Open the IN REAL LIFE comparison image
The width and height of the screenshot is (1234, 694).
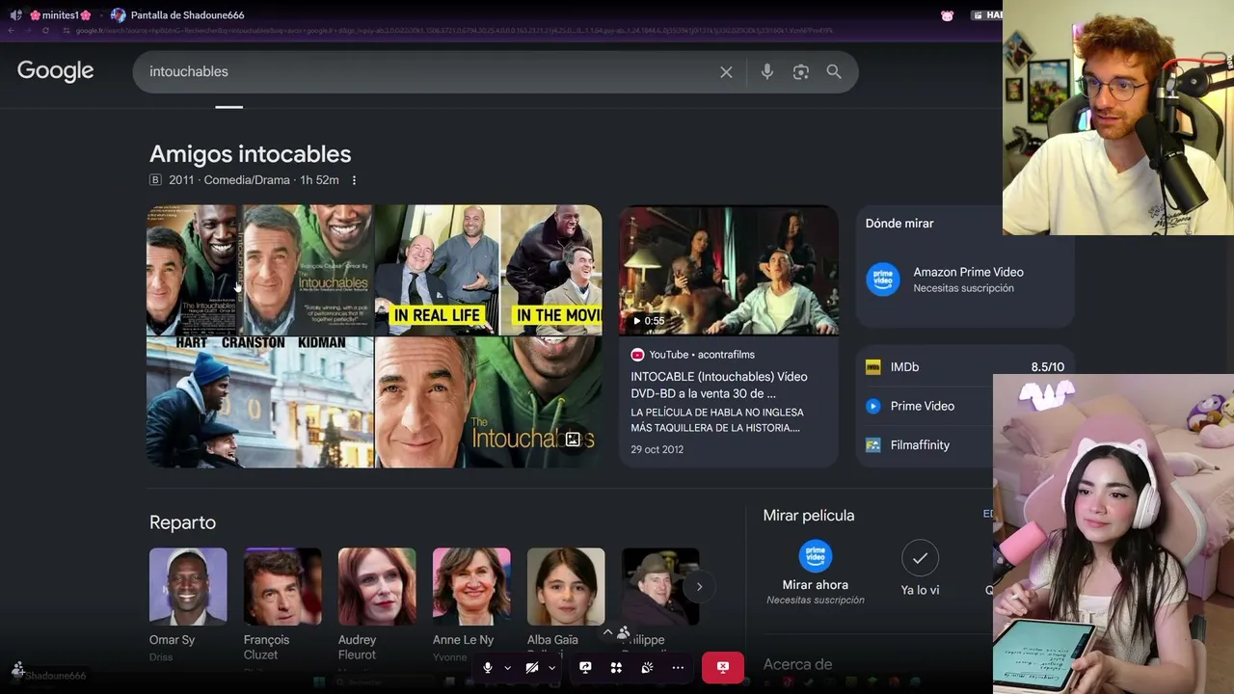(x=438, y=270)
